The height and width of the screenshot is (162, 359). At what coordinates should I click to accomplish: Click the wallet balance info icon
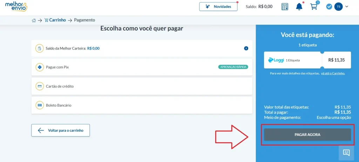[x=246, y=48]
